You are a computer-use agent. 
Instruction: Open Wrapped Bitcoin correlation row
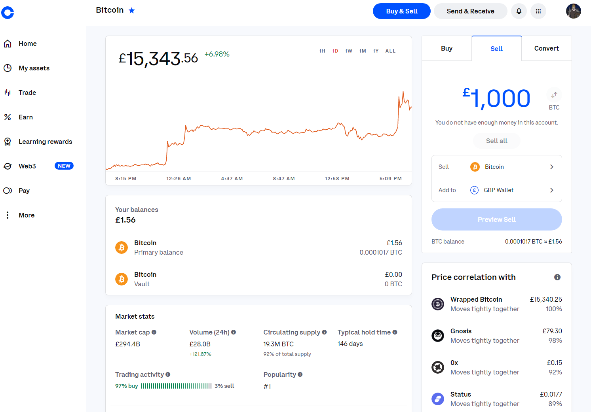[x=497, y=304]
